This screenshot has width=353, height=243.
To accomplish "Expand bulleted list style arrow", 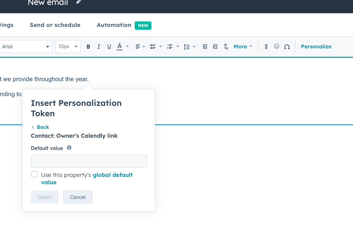I will pos(161,47).
